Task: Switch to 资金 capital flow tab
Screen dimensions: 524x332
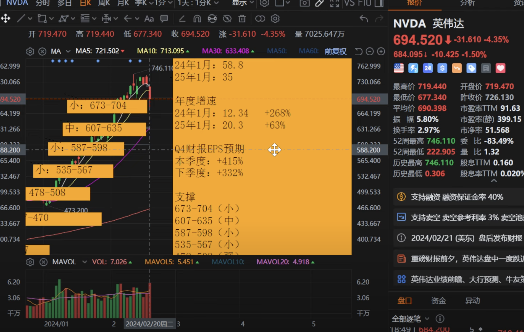Action: tap(438, 301)
